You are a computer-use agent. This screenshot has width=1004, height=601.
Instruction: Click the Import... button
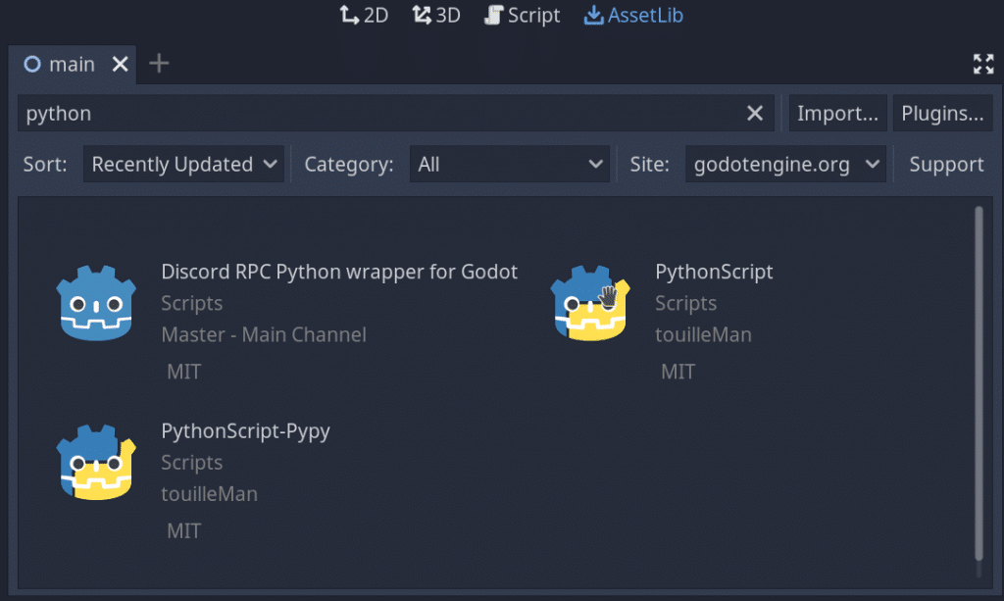click(837, 114)
